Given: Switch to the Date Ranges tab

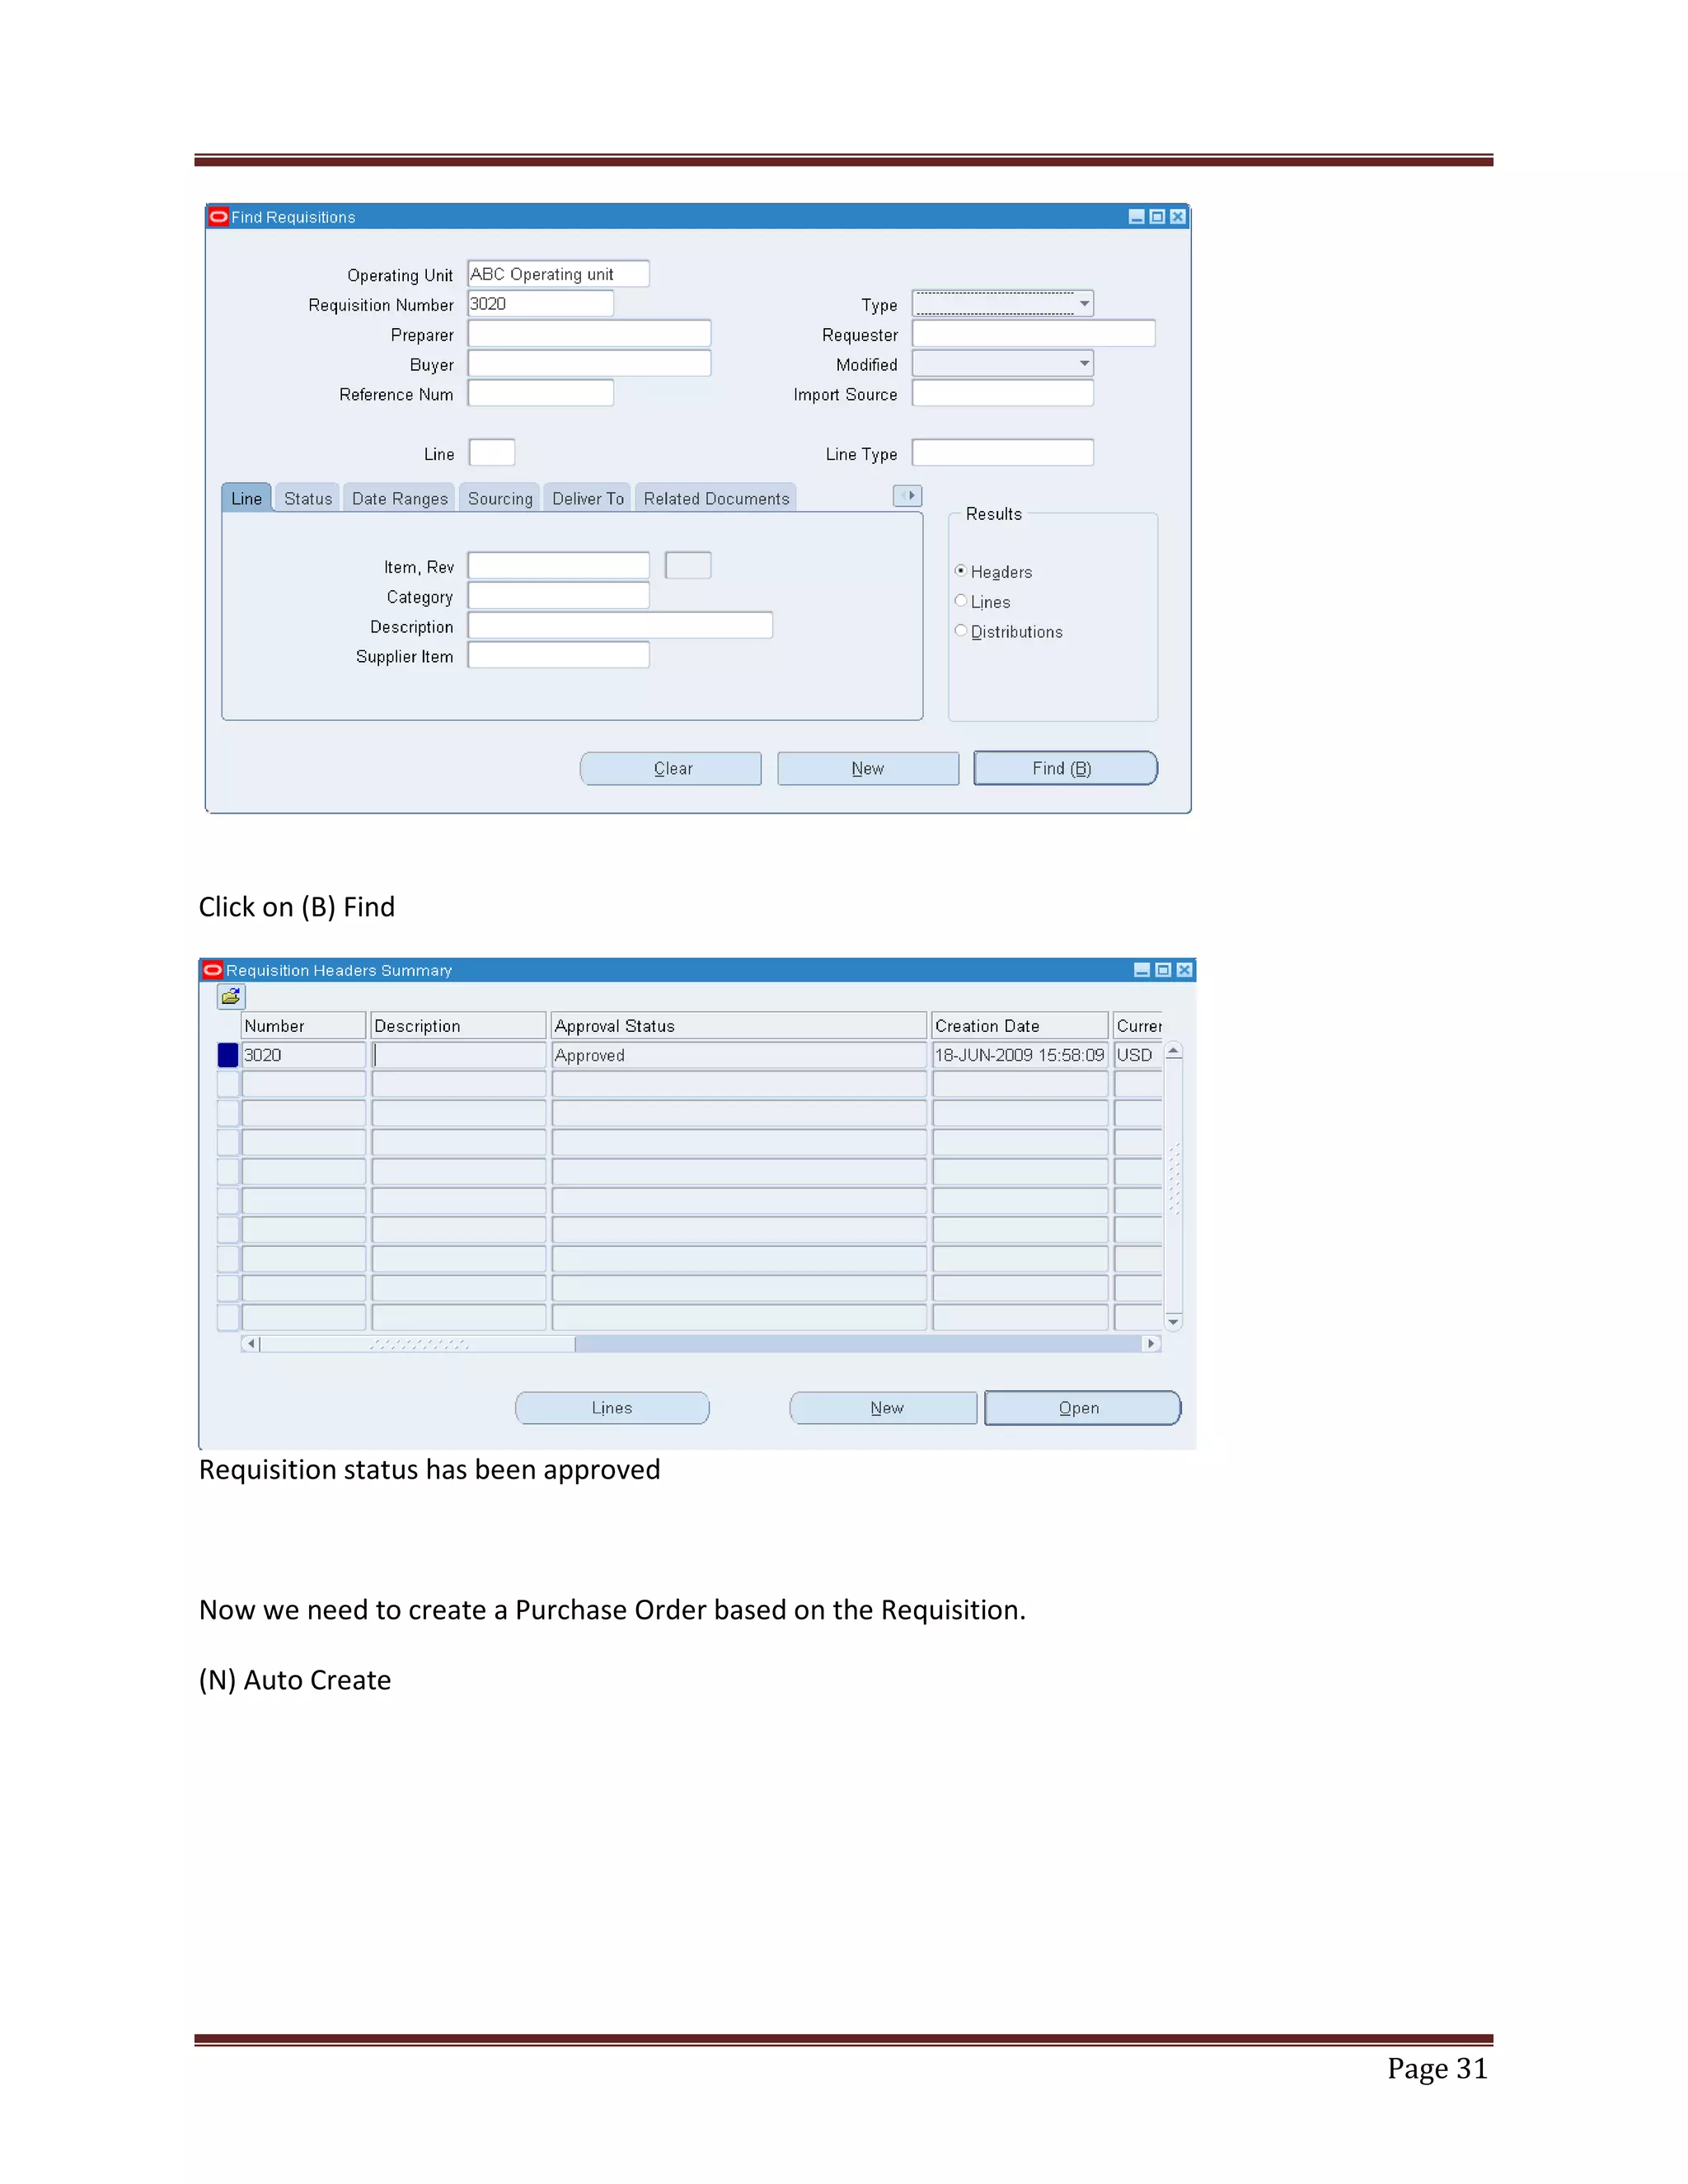Looking at the screenshot, I should tap(400, 498).
